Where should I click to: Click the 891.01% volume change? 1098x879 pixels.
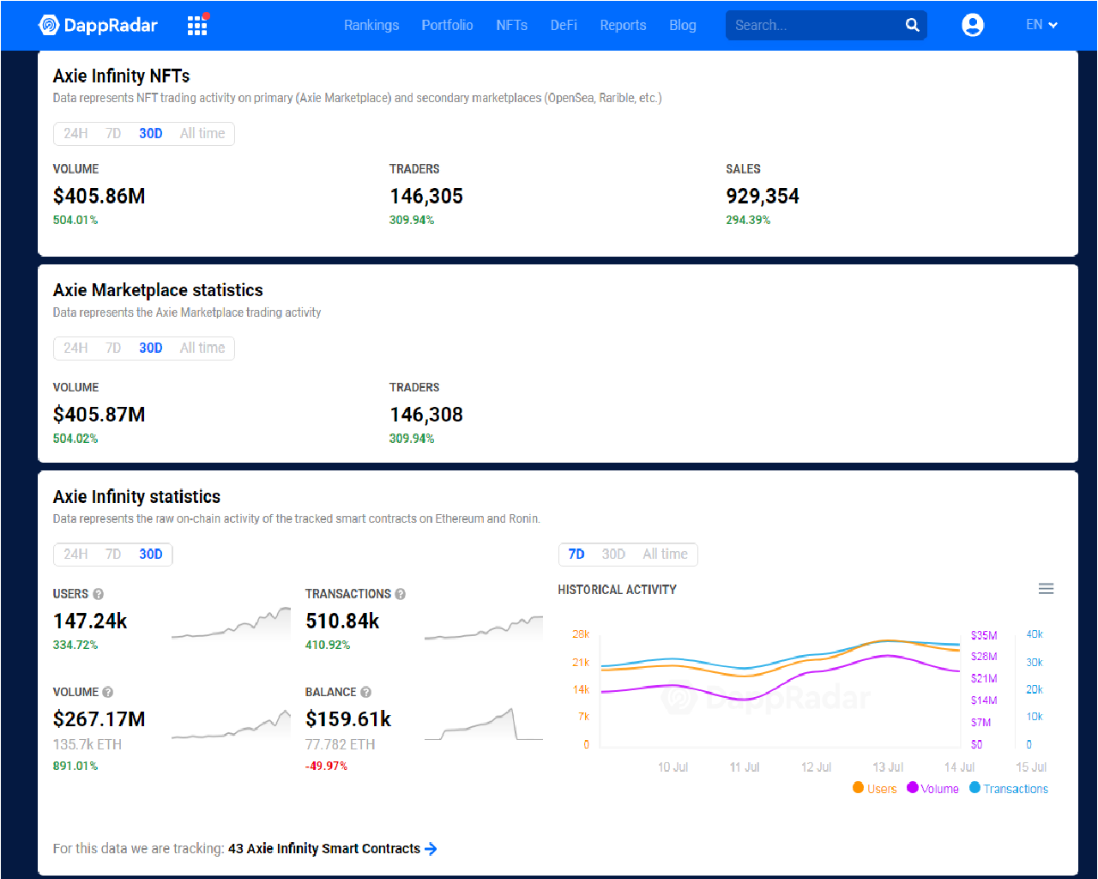75,766
